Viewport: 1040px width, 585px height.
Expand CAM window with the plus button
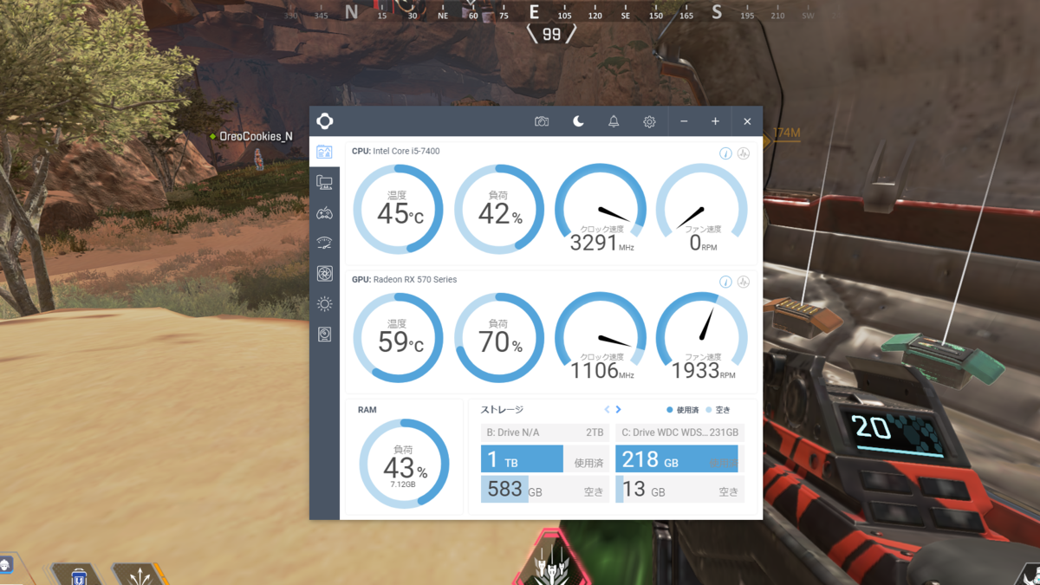tap(715, 121)
